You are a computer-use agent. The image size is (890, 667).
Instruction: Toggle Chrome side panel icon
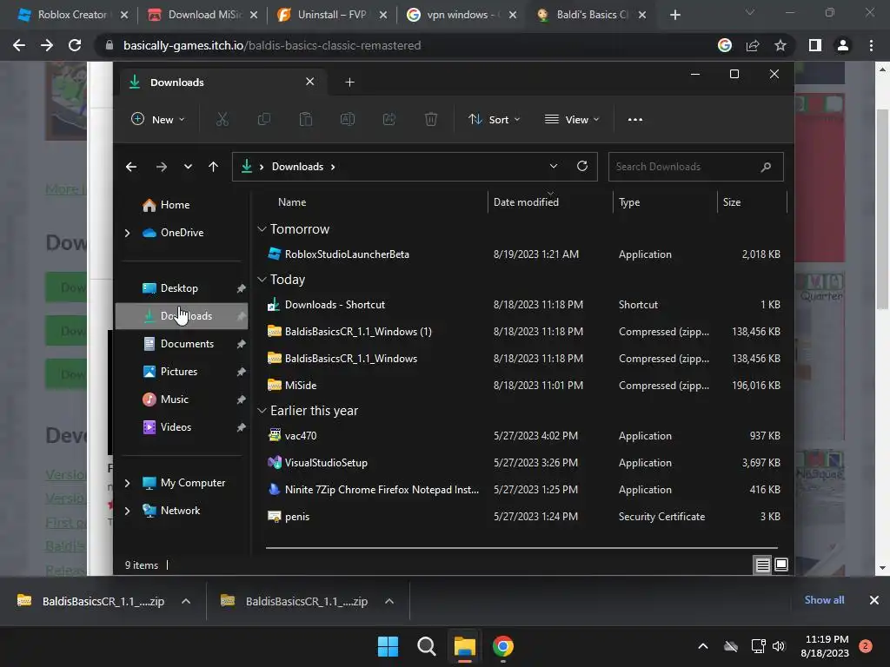tap(815, 45)
